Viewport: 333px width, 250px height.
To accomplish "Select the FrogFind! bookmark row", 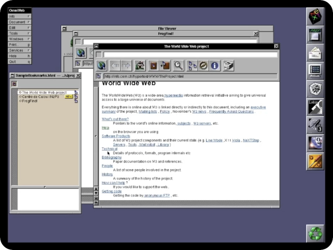I will click(48, 101).
